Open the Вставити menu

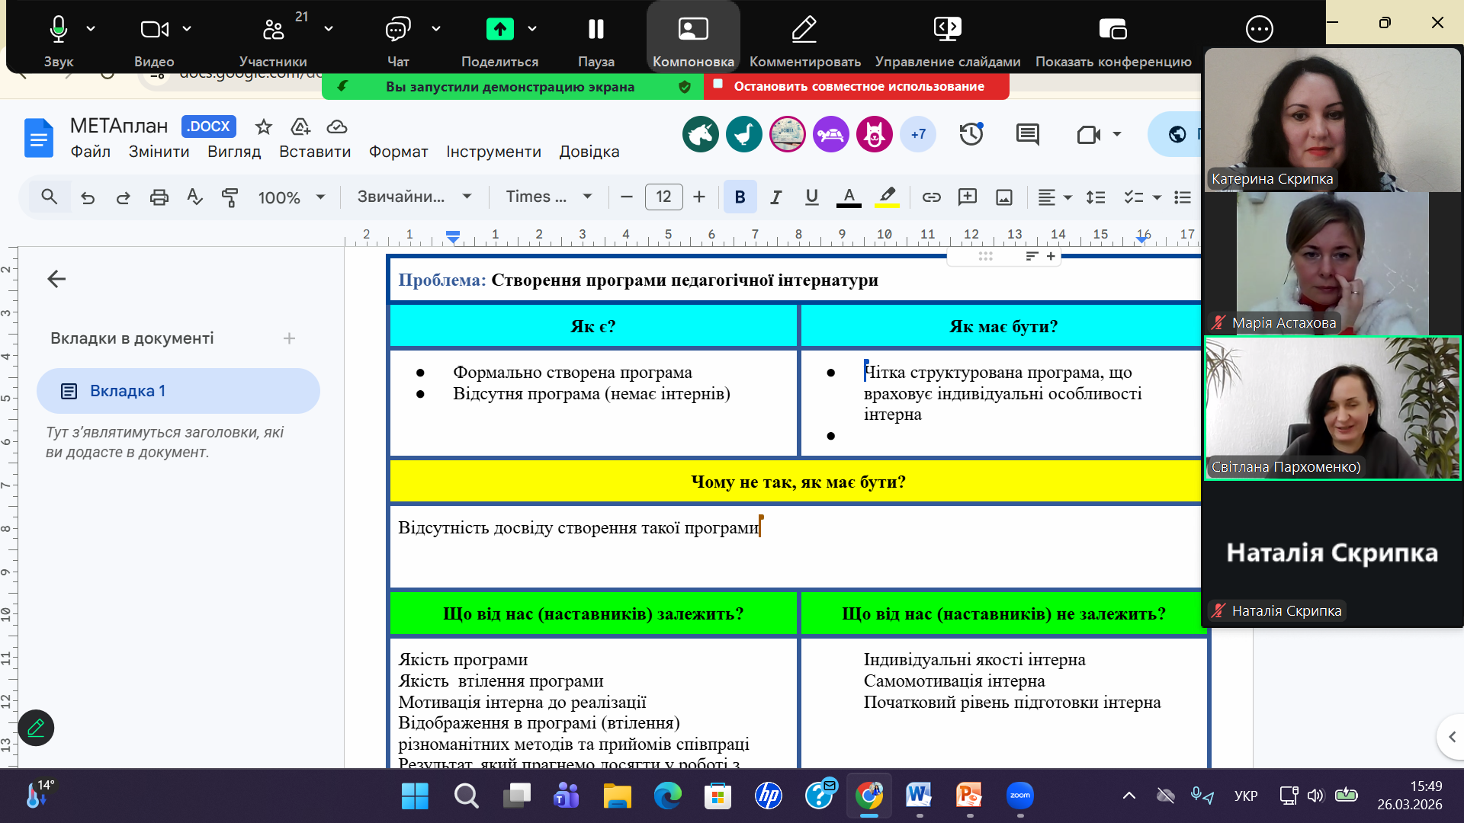pos(314,152)
